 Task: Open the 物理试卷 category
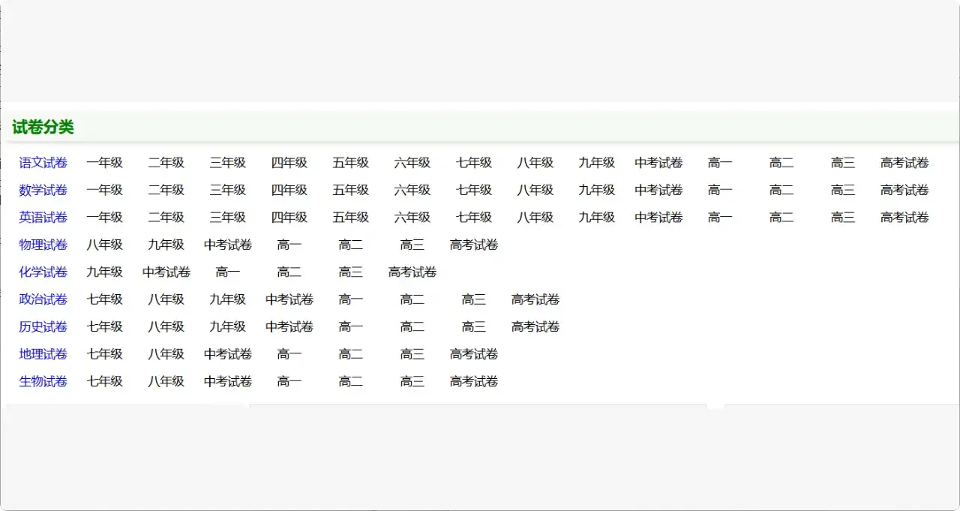(43, 244)
